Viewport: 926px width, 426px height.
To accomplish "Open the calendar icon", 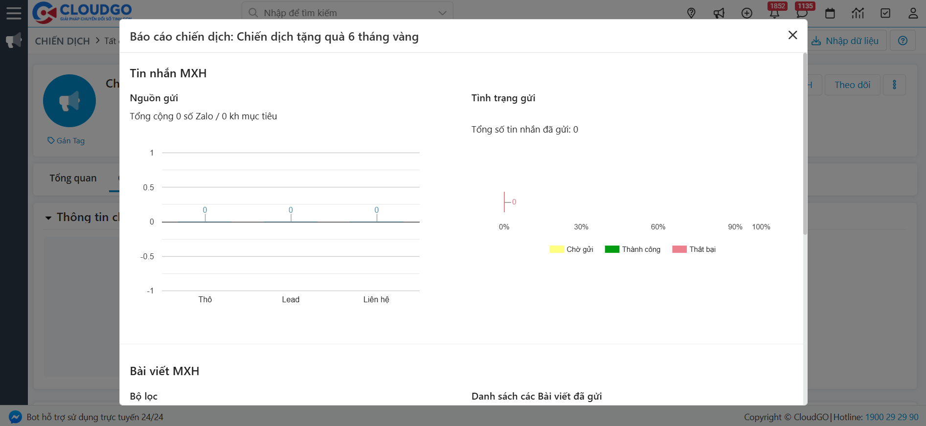I will coord(830,13).
